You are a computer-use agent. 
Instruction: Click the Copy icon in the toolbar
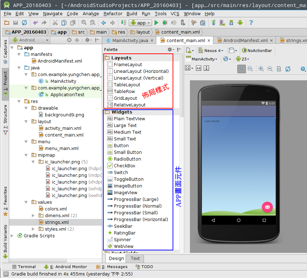pos(64,23)
